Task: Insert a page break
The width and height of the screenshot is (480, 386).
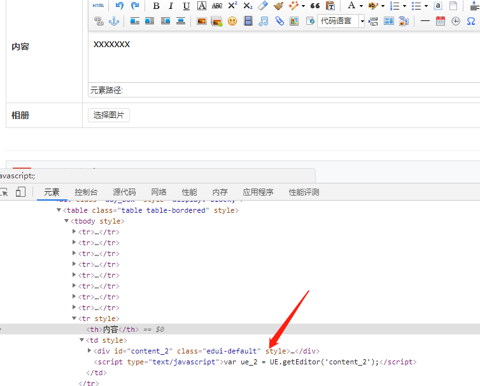Action: pyautogui.click(x=373, y=21)
